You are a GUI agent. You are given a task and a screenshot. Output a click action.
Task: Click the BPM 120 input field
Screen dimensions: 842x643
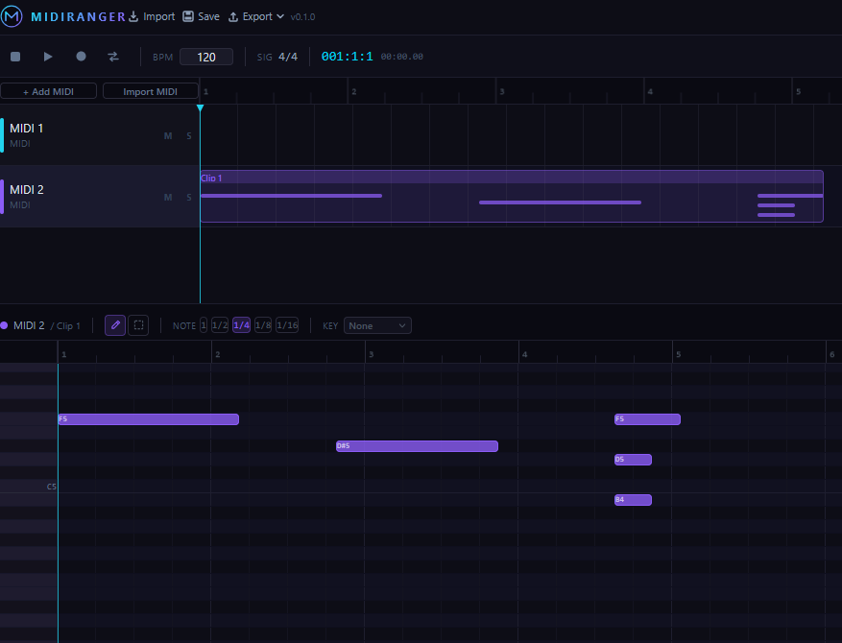(206, 57)
